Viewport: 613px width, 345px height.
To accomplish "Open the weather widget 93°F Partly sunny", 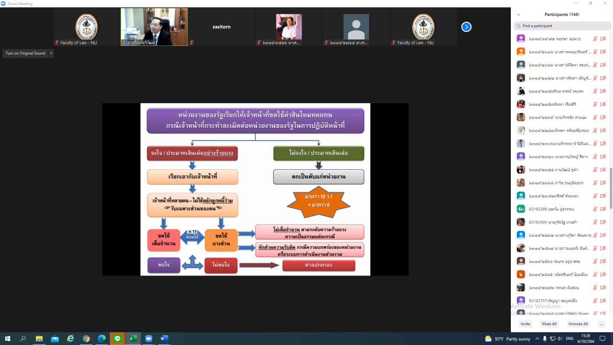I will coord(507,339).
